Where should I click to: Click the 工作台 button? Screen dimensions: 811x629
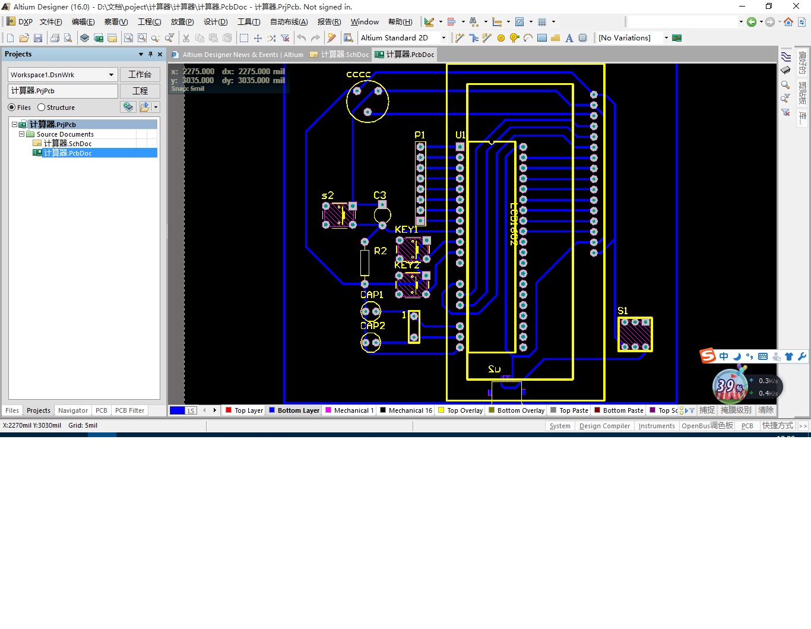pos(140,75)
